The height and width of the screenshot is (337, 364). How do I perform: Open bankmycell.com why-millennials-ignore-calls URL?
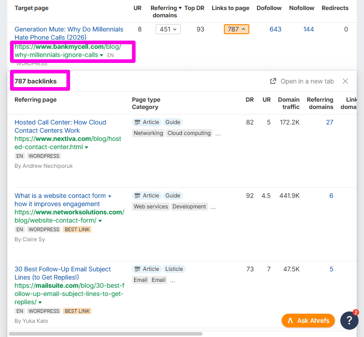[67, 51]
